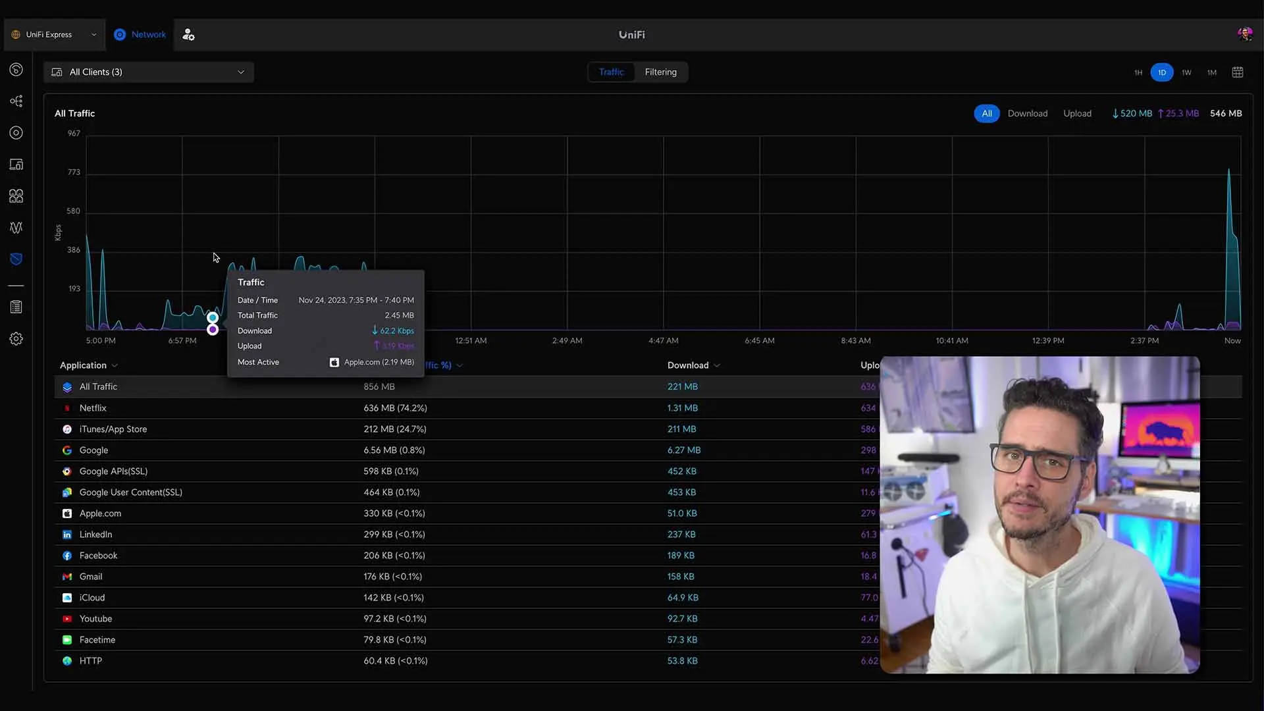Screen dimensions: 1264x711
Task: Open the Settings gear in the sidebar
Action: (16, 339)
